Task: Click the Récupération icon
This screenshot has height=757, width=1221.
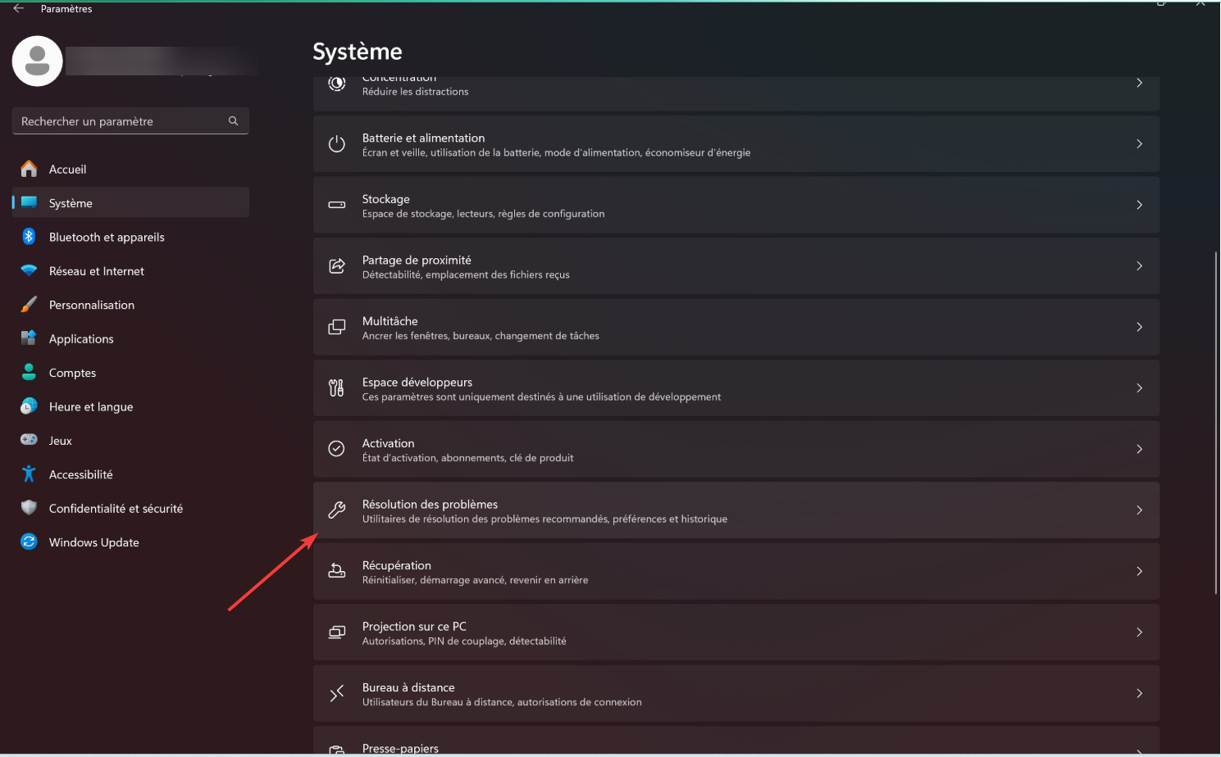Action: [x=337, y=571]
